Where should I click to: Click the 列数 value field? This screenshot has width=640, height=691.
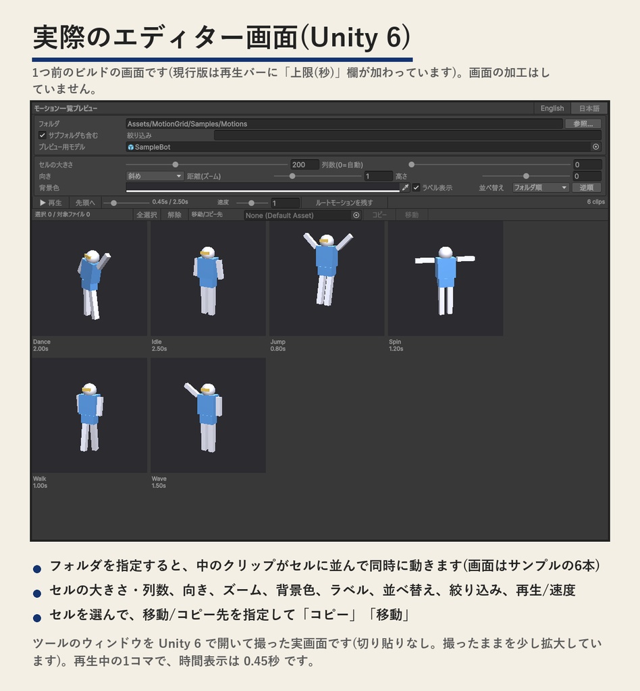click(587, 165)
